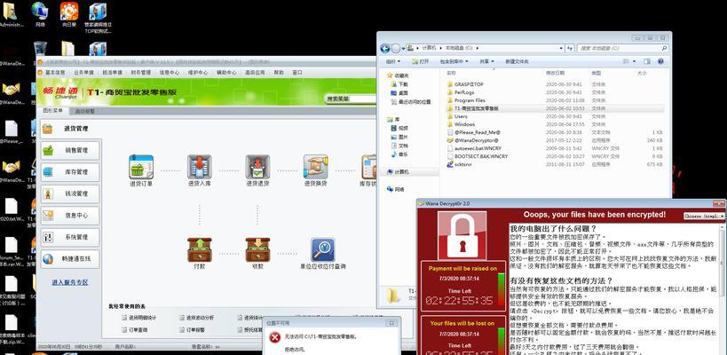Select 下载 in Explorer favorites
The height and width of the screenshot is (355, 727).
tap(399, 84)
